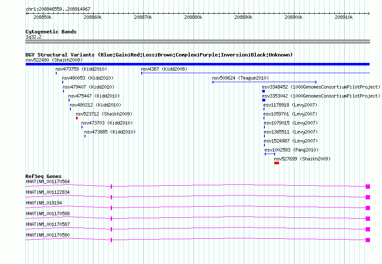Click HHAT|NM_001170580 transcript label
This screenshot has height=264, width=382.
click(x=48, y=235)
